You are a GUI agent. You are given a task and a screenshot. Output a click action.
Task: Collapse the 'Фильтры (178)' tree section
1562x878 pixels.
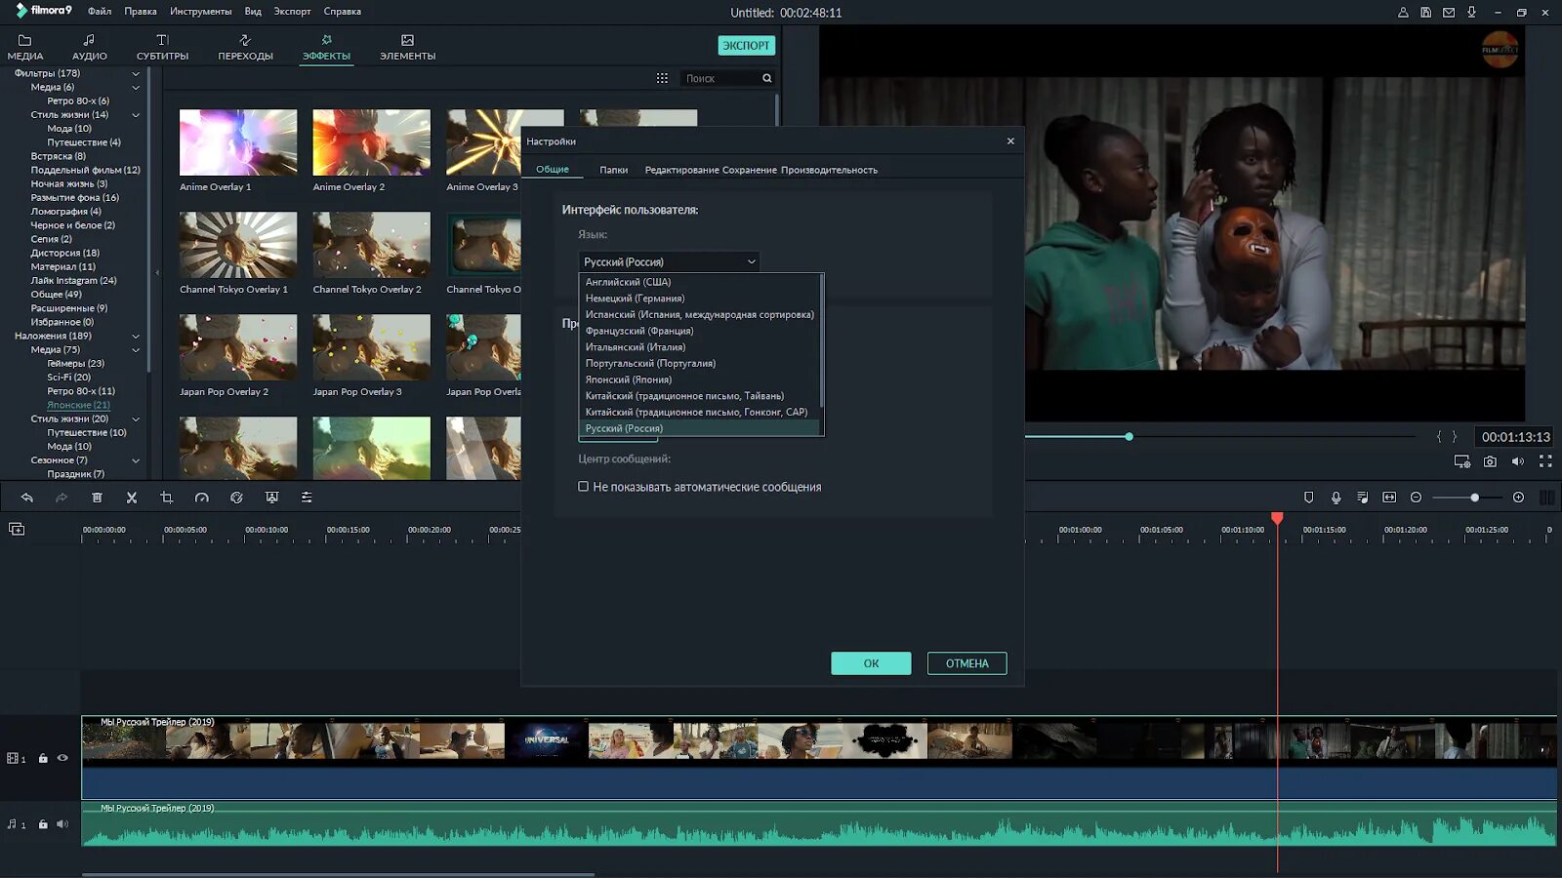pos(136,73)
